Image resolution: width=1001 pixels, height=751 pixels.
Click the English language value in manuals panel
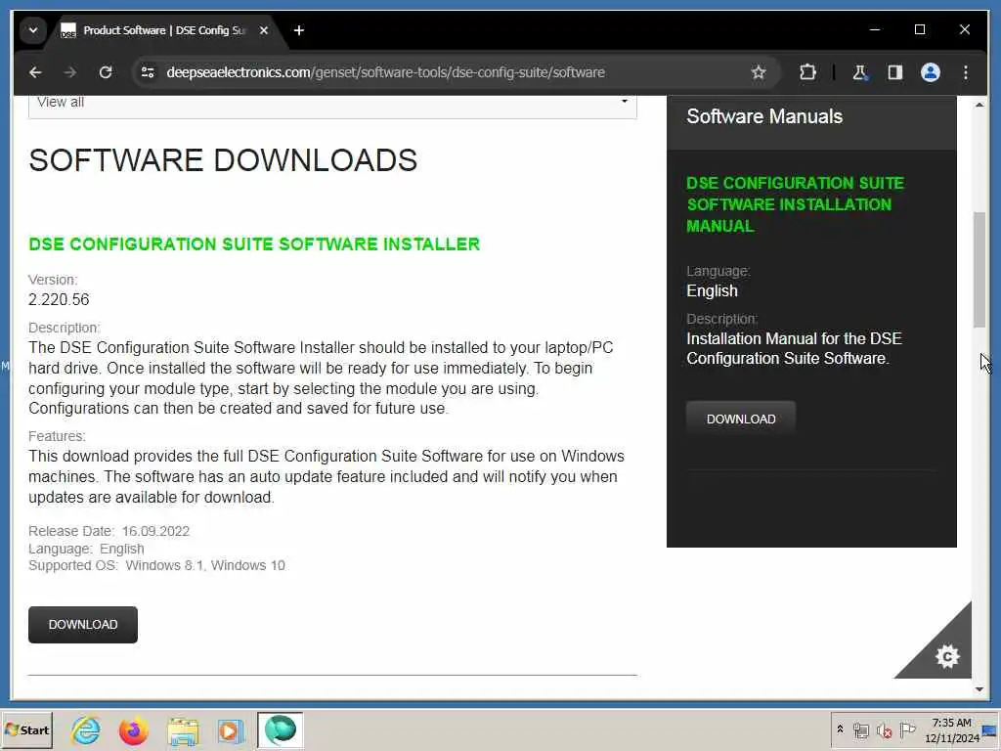click(712, 290)
